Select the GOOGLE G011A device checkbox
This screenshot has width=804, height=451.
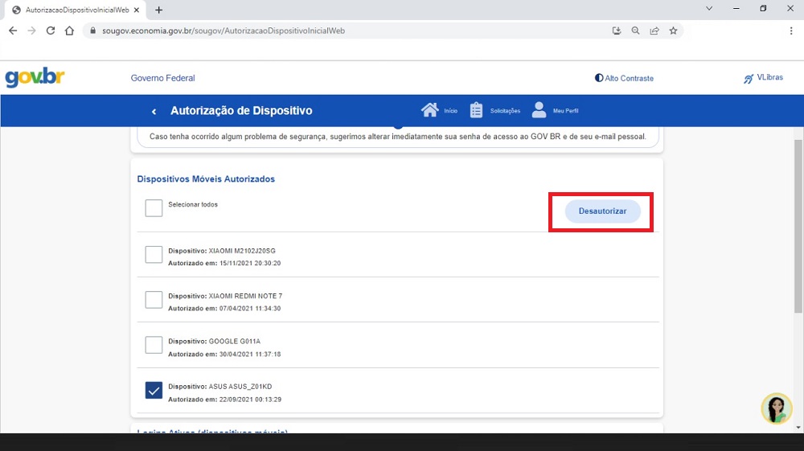[154, 345]
